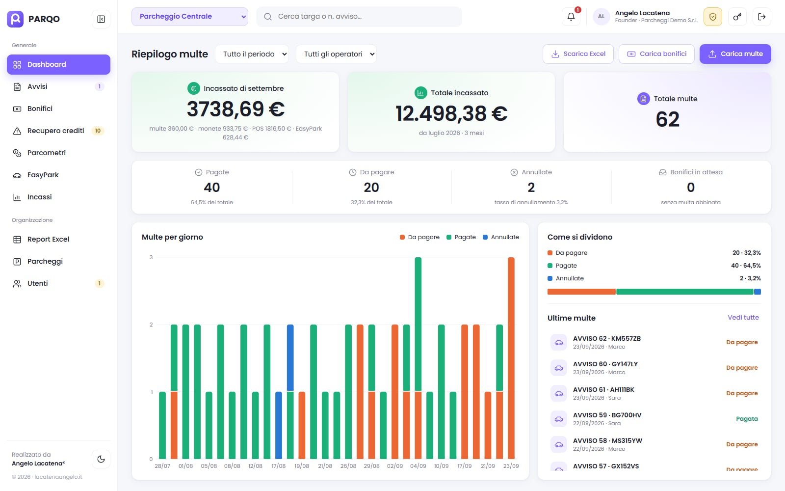Open Incassi in the sidebar

(58, 197)
